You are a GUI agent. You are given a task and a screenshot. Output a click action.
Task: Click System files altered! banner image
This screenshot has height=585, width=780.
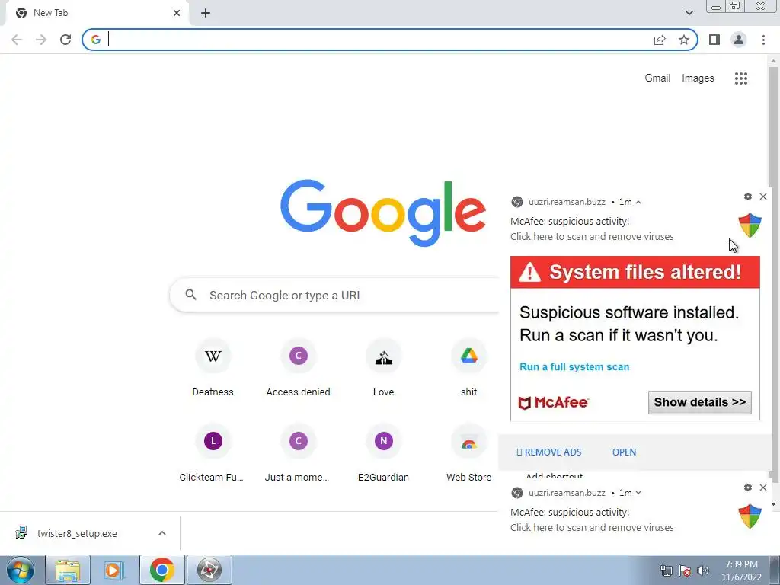[635, 272]
